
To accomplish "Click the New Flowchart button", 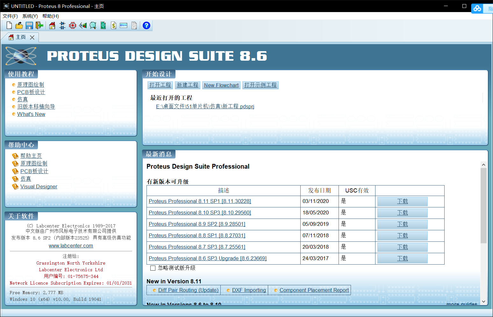I will [221, 85].
